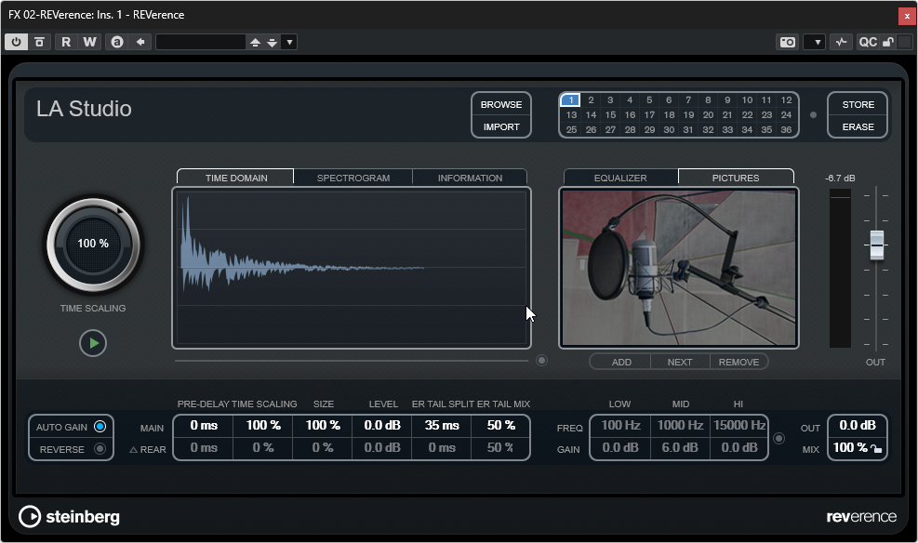Click the NEXT picture button
Screen dimensions: 918x543
point(680,363)
